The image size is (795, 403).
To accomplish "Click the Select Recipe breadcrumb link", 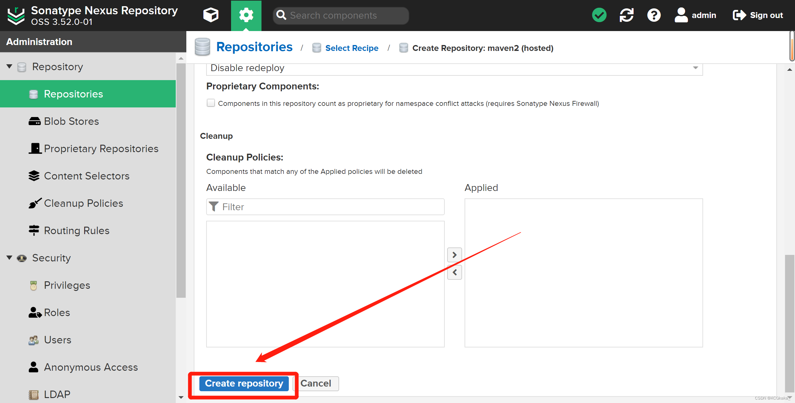I will 352,48.
